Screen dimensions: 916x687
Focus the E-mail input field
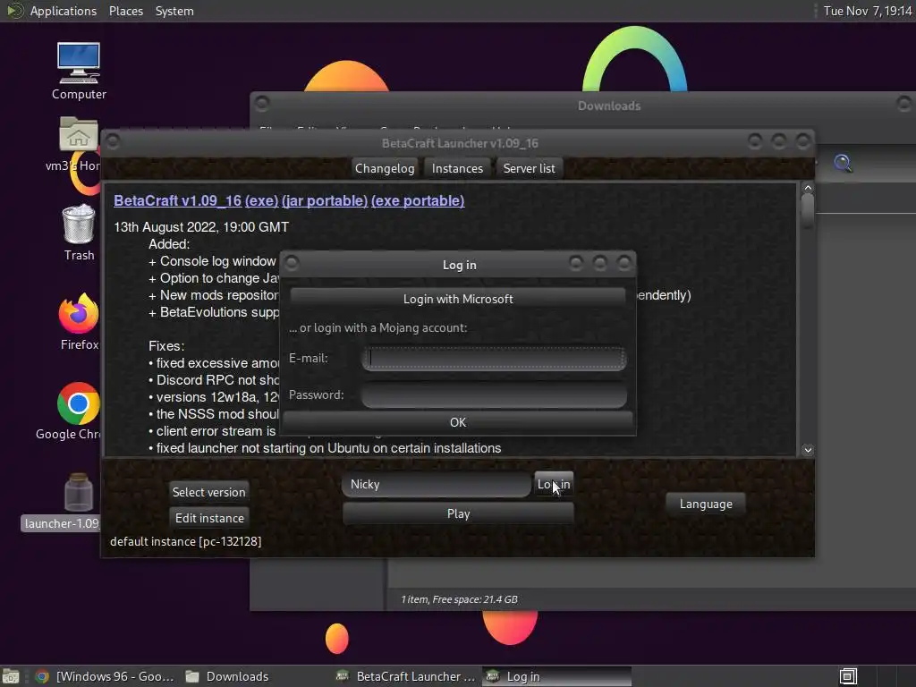pyautogui.click(x=494, y=358)
